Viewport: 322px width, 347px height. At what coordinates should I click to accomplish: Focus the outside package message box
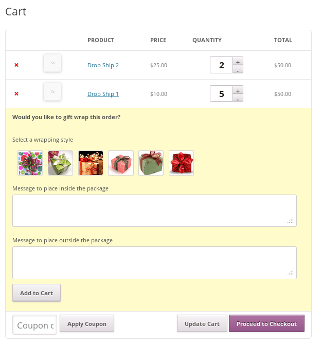154,263
